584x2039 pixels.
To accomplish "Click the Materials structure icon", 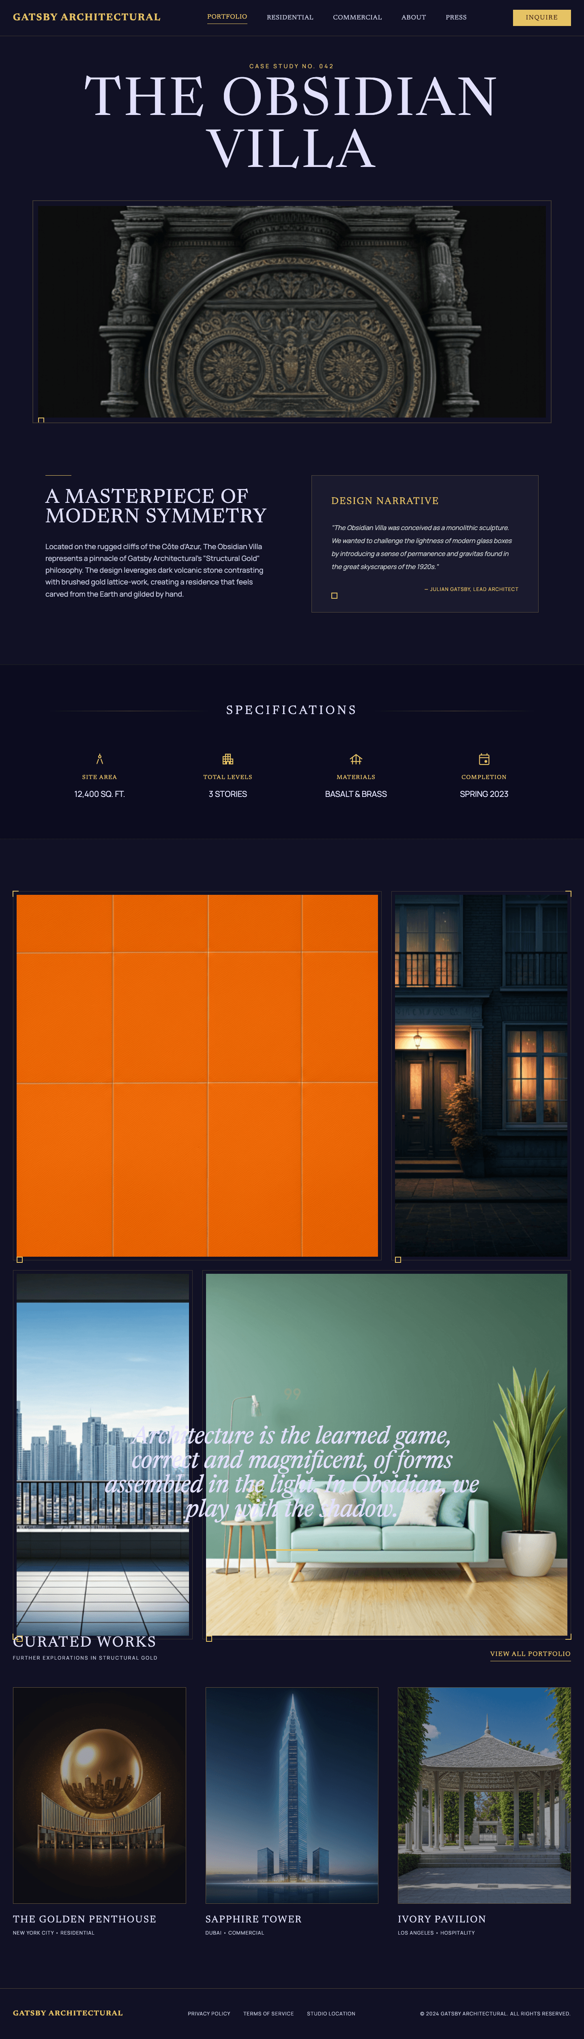I will 356,759.
